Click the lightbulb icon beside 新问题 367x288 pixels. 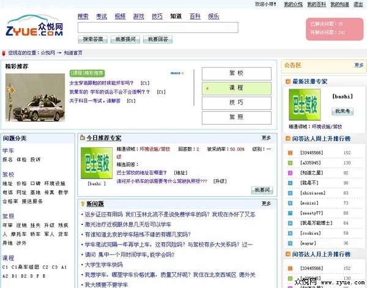(x=83, y=203)
